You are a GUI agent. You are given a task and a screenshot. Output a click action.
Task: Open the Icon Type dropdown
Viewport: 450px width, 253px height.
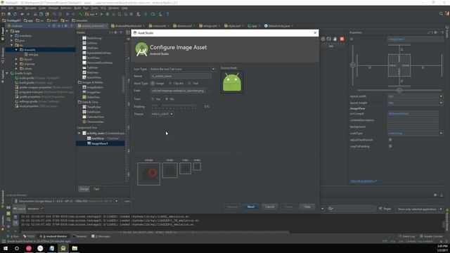(183, 69)
